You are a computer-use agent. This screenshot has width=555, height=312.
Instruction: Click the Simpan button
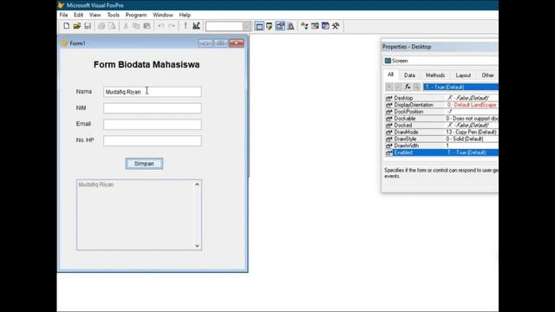click(144, 164)
